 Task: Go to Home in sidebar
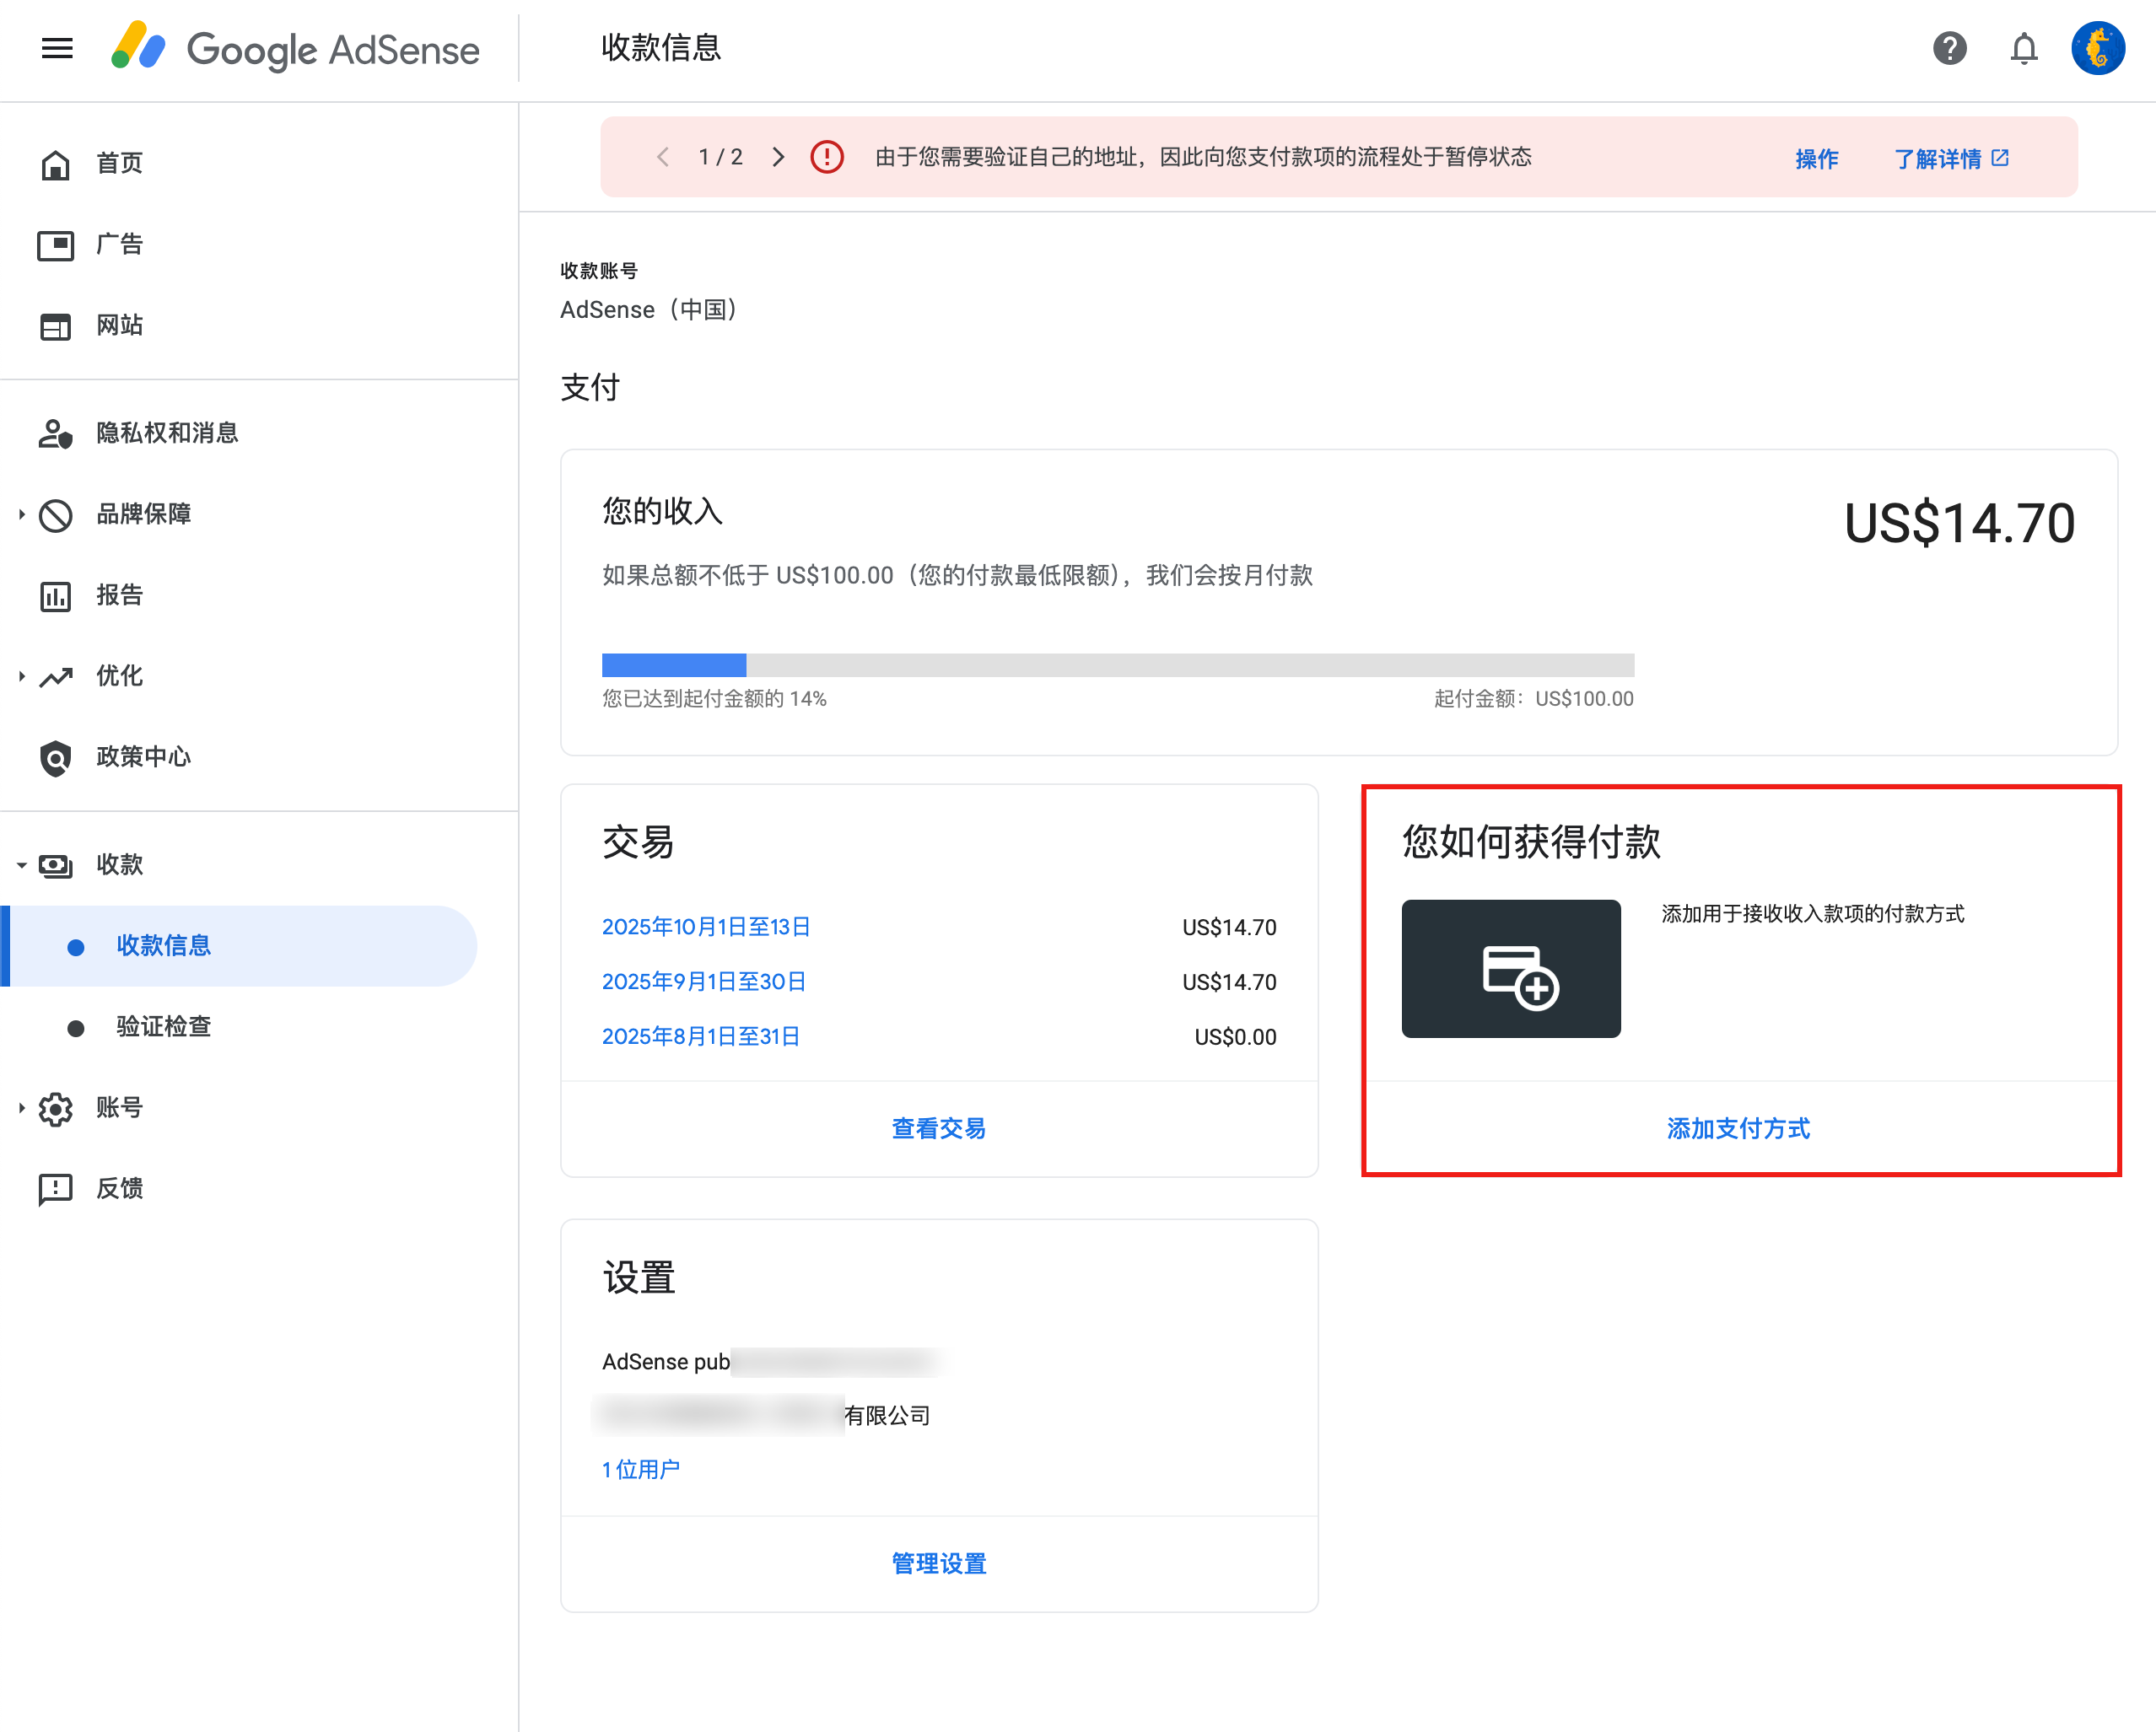click(x=118, y=163)
